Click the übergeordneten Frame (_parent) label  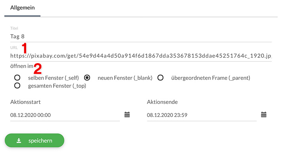(x=211, y=78)
